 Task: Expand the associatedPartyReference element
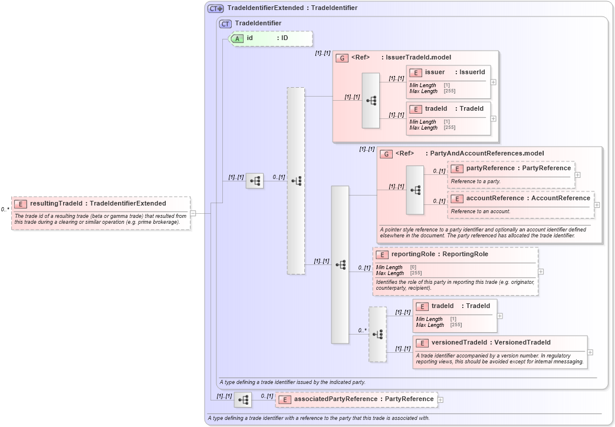coord(439,399)
